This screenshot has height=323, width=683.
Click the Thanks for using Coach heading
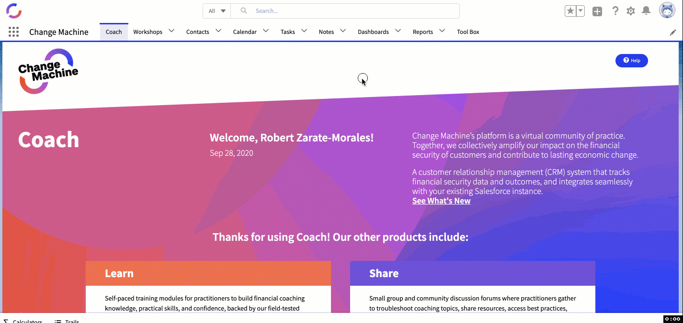coord(341,237)
